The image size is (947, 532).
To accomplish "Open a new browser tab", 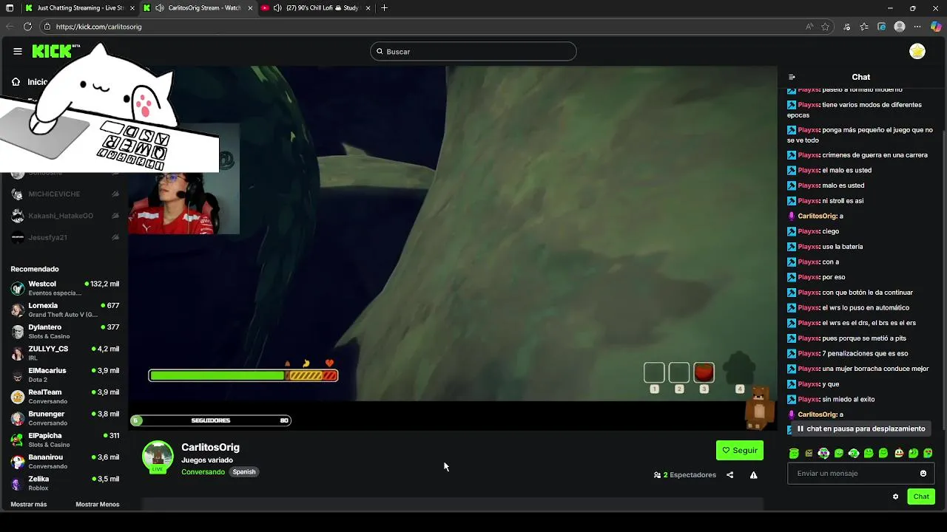I will 384,8.
